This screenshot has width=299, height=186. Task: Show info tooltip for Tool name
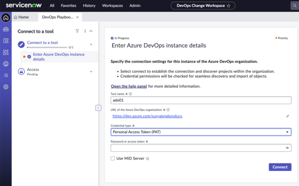click(x=131, y=94)
